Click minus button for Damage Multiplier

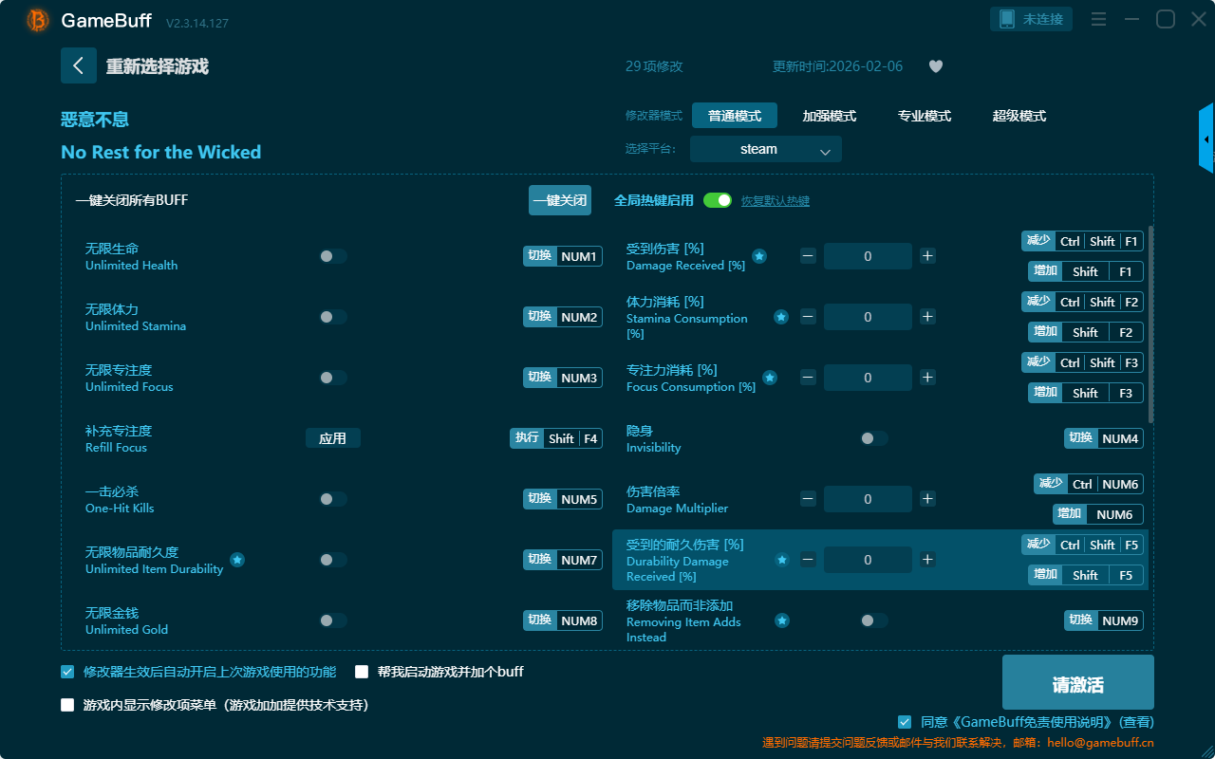(x=808, y=499)
